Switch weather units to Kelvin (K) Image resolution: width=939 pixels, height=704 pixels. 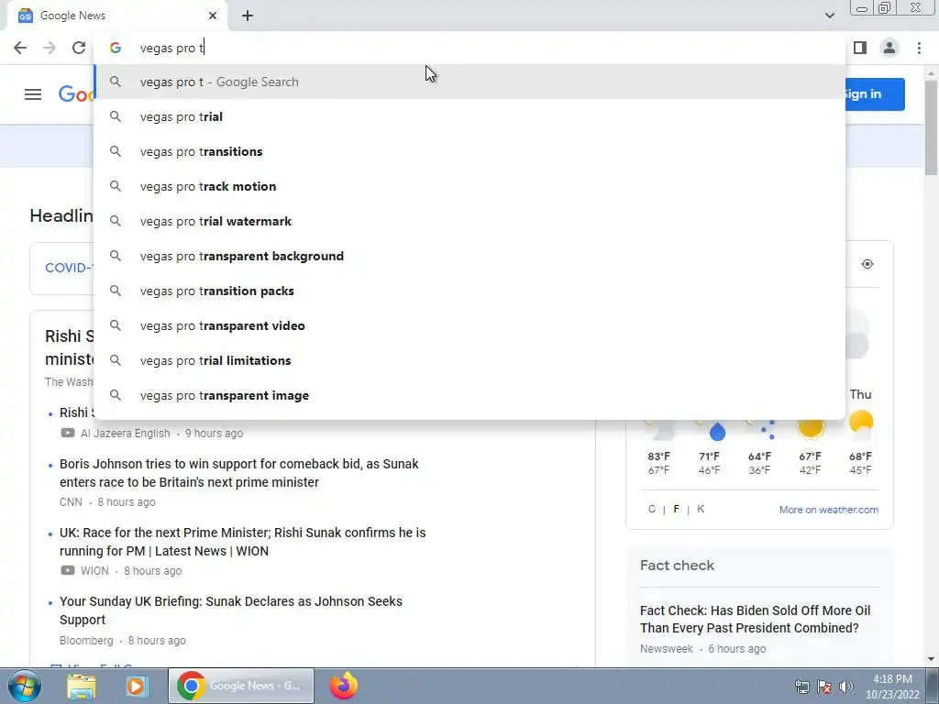click(701, 509)
